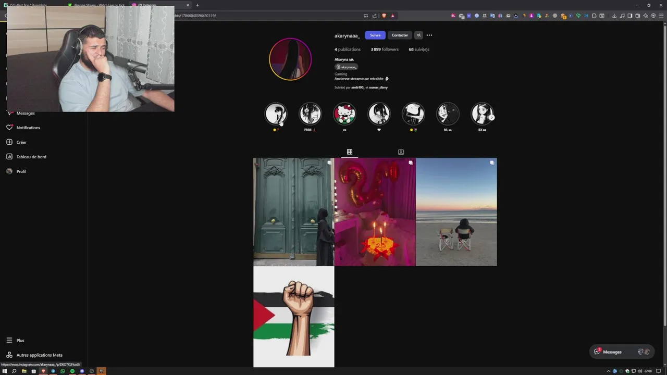The height and width of the screenshot is (375, 667).
Task: Open the green door post
Action: click(x=294, y=212)
